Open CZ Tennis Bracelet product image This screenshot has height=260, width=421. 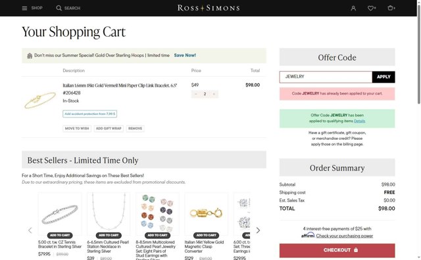pyautogui.click(x=60, y=213)
